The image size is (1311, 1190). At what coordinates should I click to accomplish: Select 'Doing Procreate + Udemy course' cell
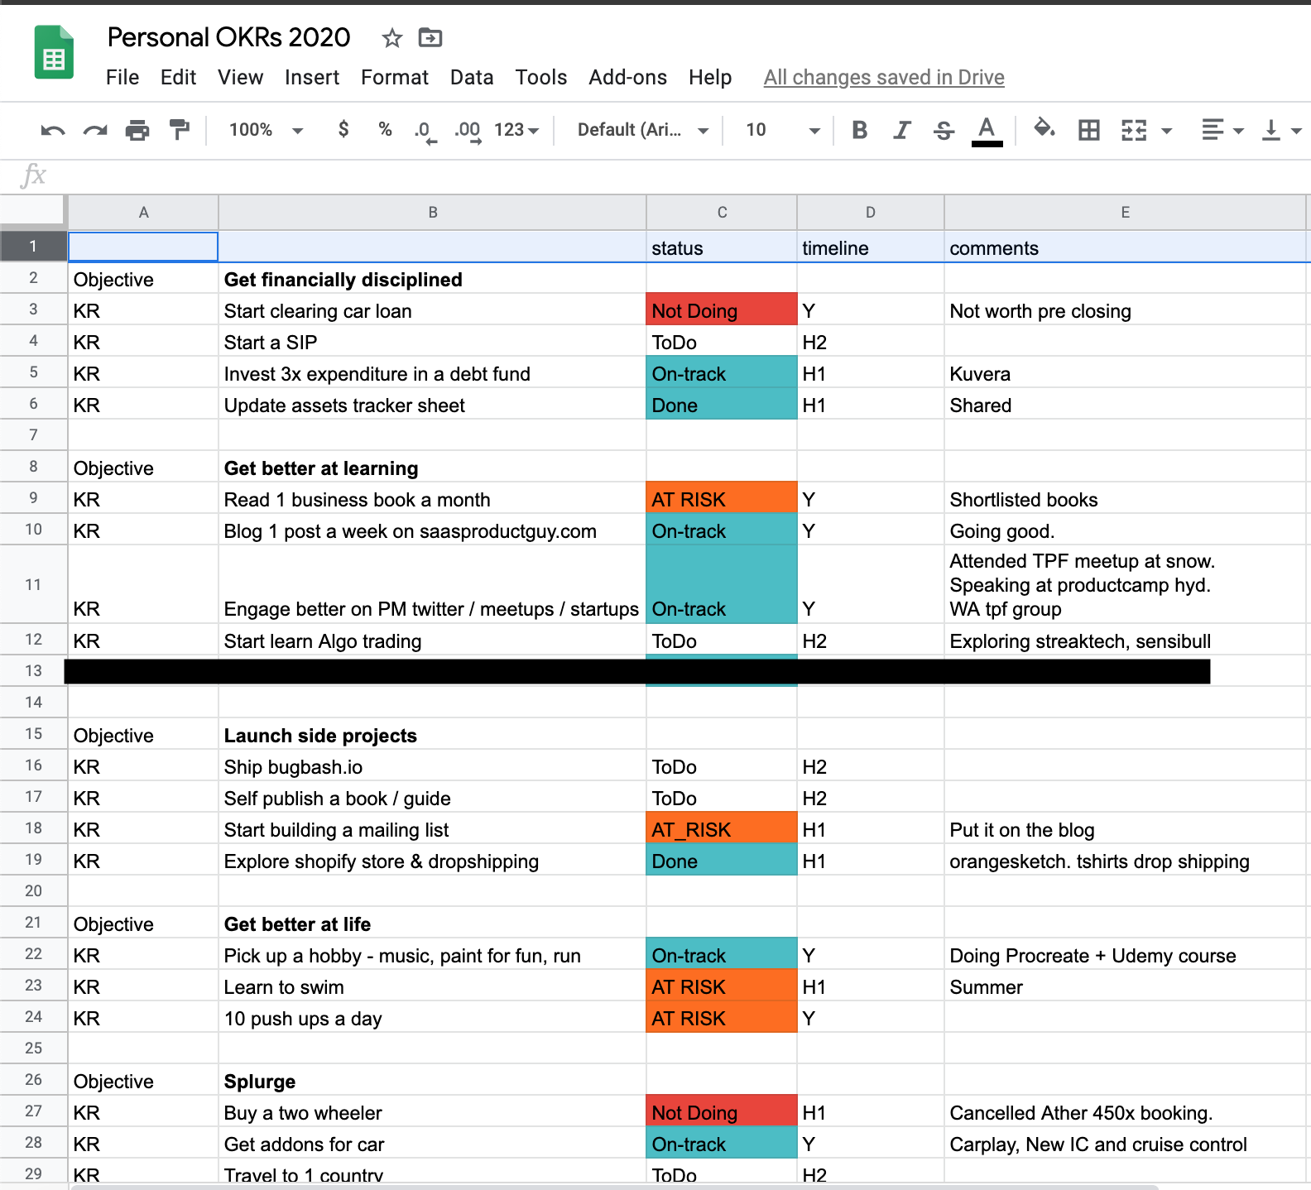[1126, 954]
